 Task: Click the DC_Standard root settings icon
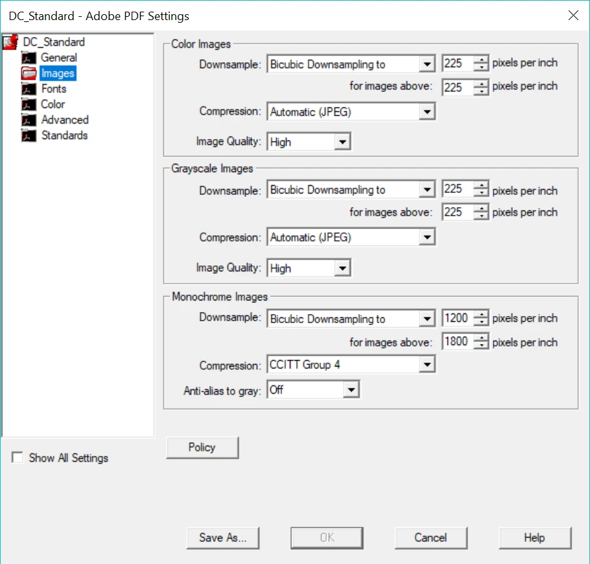[10, 42]
